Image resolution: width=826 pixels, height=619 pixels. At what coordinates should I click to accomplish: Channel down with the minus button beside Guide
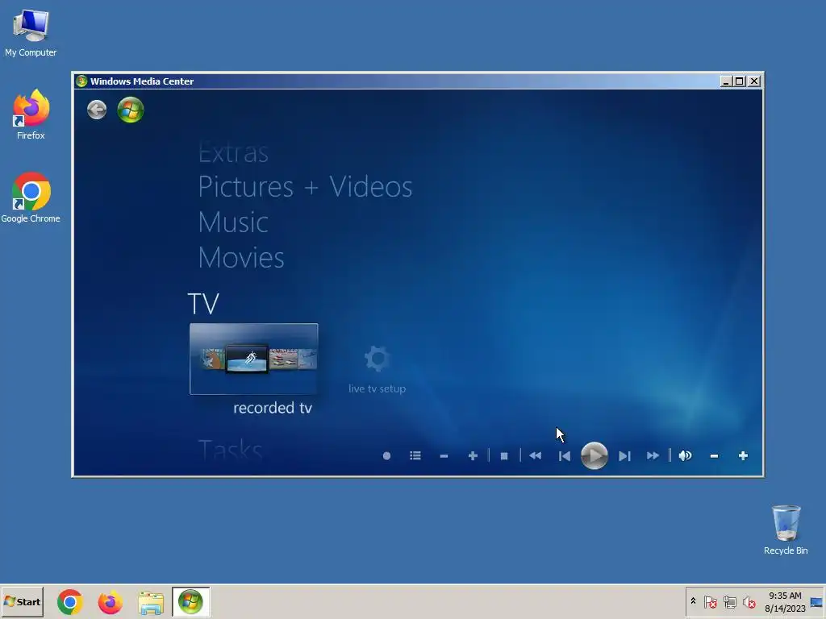click(444, 456)
